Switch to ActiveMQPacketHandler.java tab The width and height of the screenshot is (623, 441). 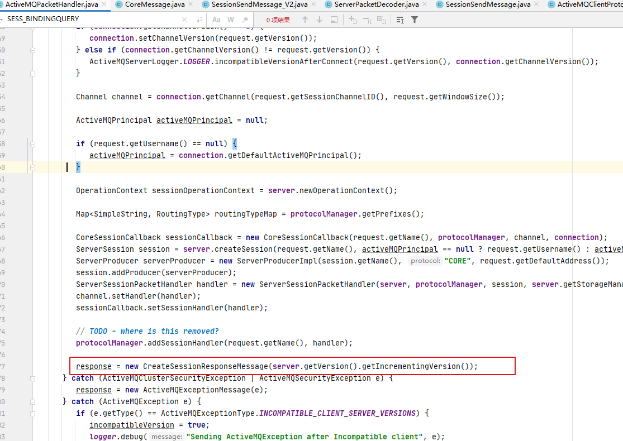[x=51, y=4]
